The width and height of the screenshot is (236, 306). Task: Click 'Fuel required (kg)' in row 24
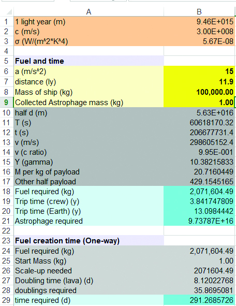point(89,251)
